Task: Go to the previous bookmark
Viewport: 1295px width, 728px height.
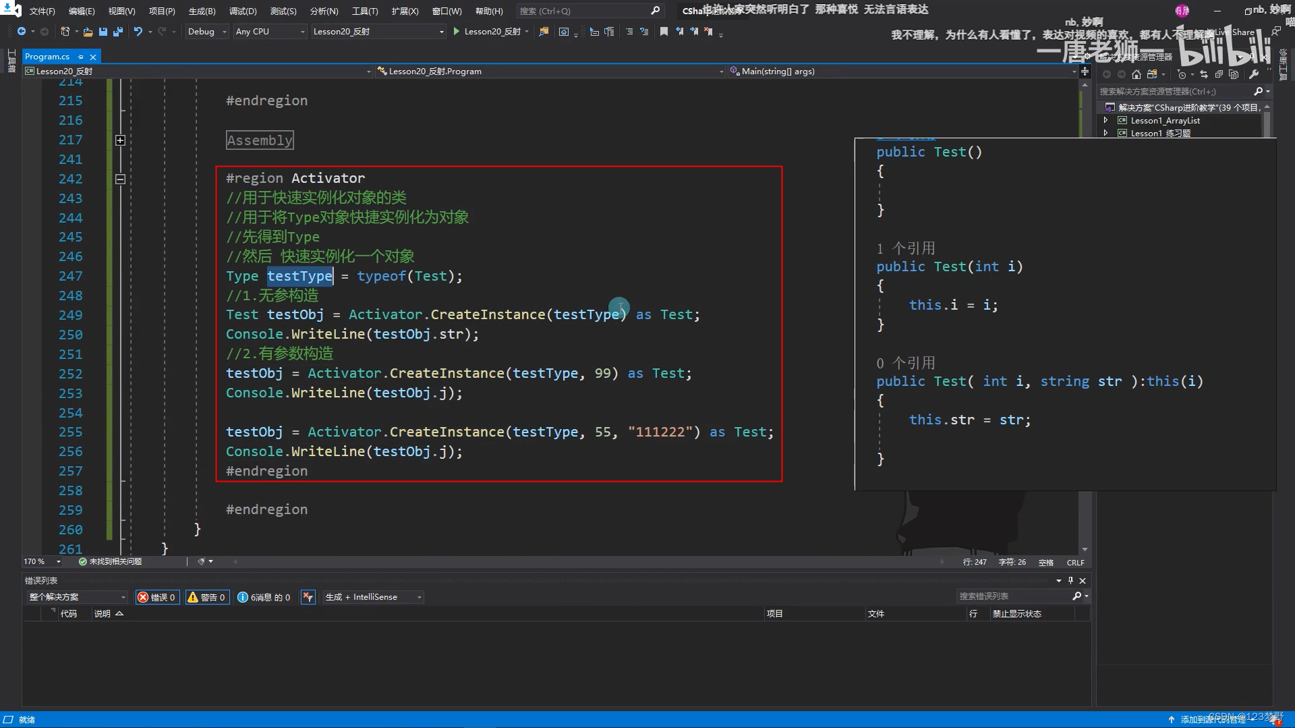Action: (679, 32)
